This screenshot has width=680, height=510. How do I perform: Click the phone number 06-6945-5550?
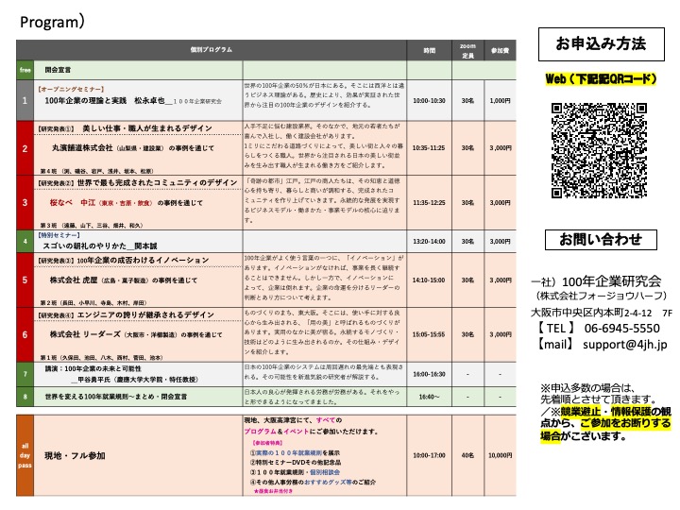pos(621,329)
